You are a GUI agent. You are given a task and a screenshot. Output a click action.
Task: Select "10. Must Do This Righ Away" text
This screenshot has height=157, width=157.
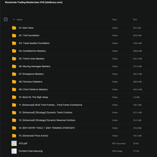33,97
